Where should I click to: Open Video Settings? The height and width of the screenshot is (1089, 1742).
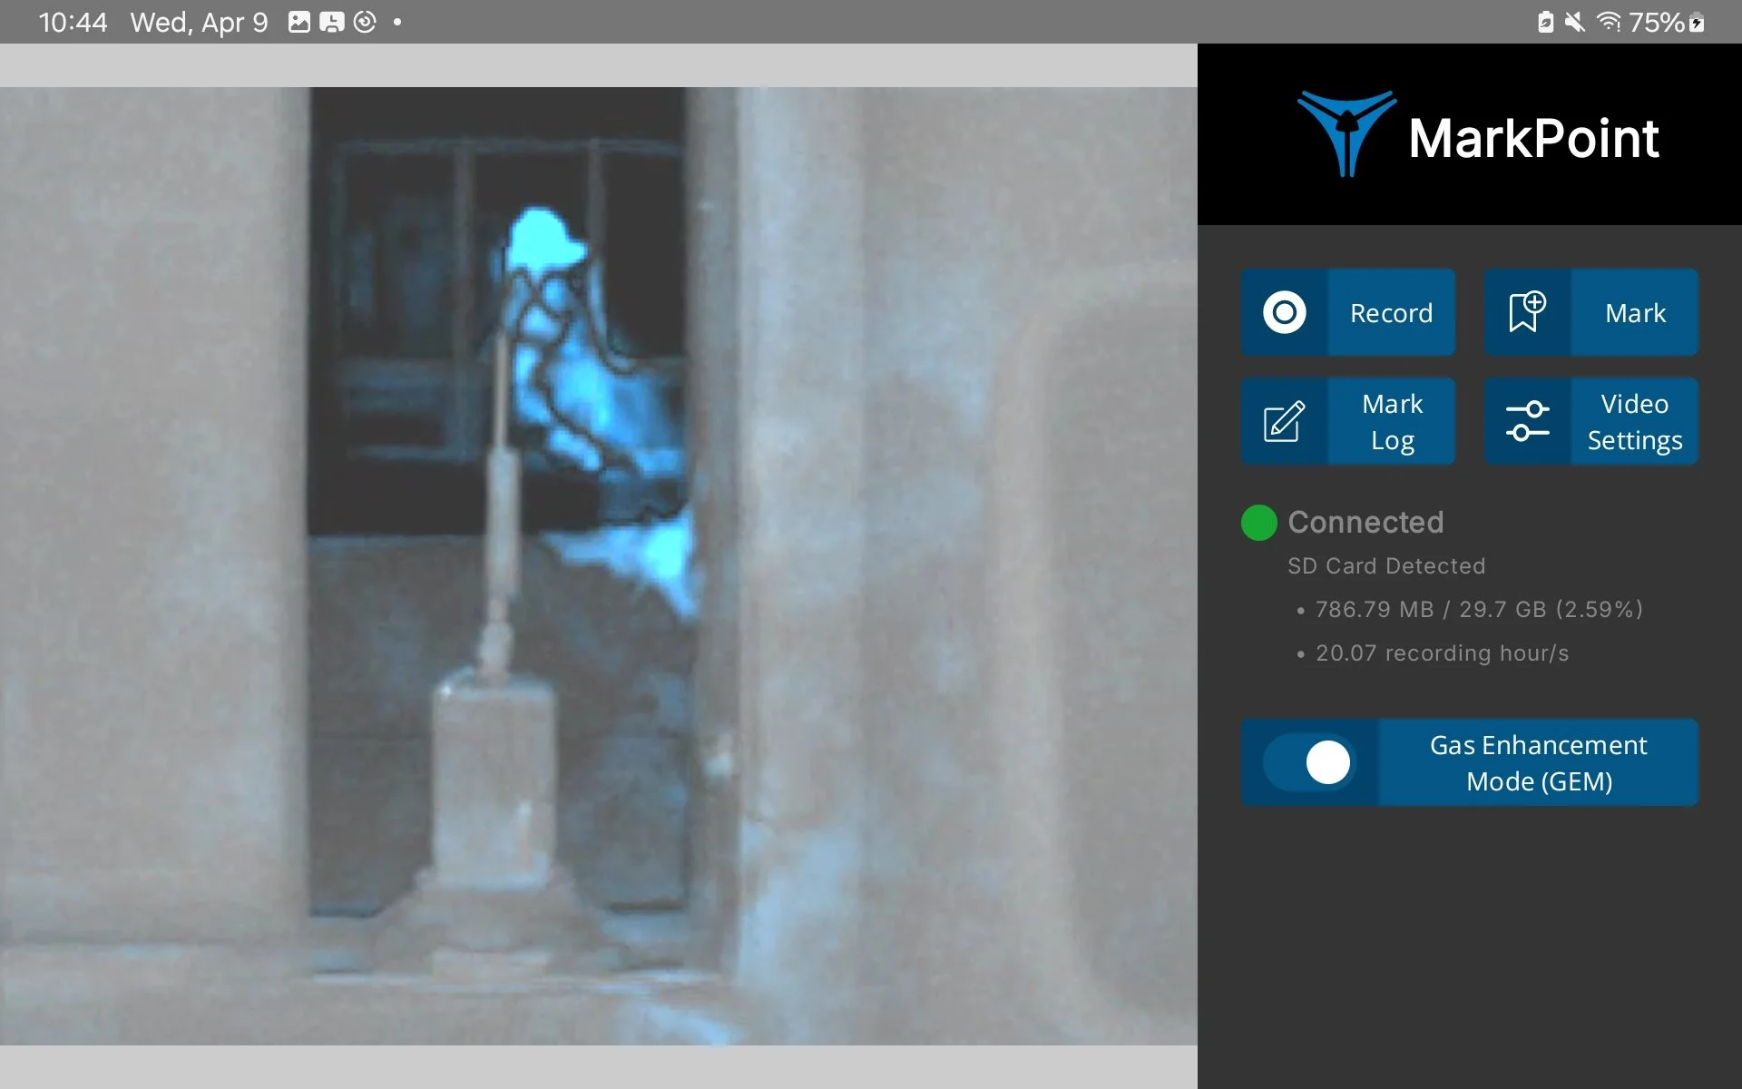click(x=1634, y=422)
